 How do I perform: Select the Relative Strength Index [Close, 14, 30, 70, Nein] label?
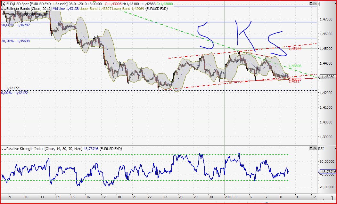pos(44,149)
